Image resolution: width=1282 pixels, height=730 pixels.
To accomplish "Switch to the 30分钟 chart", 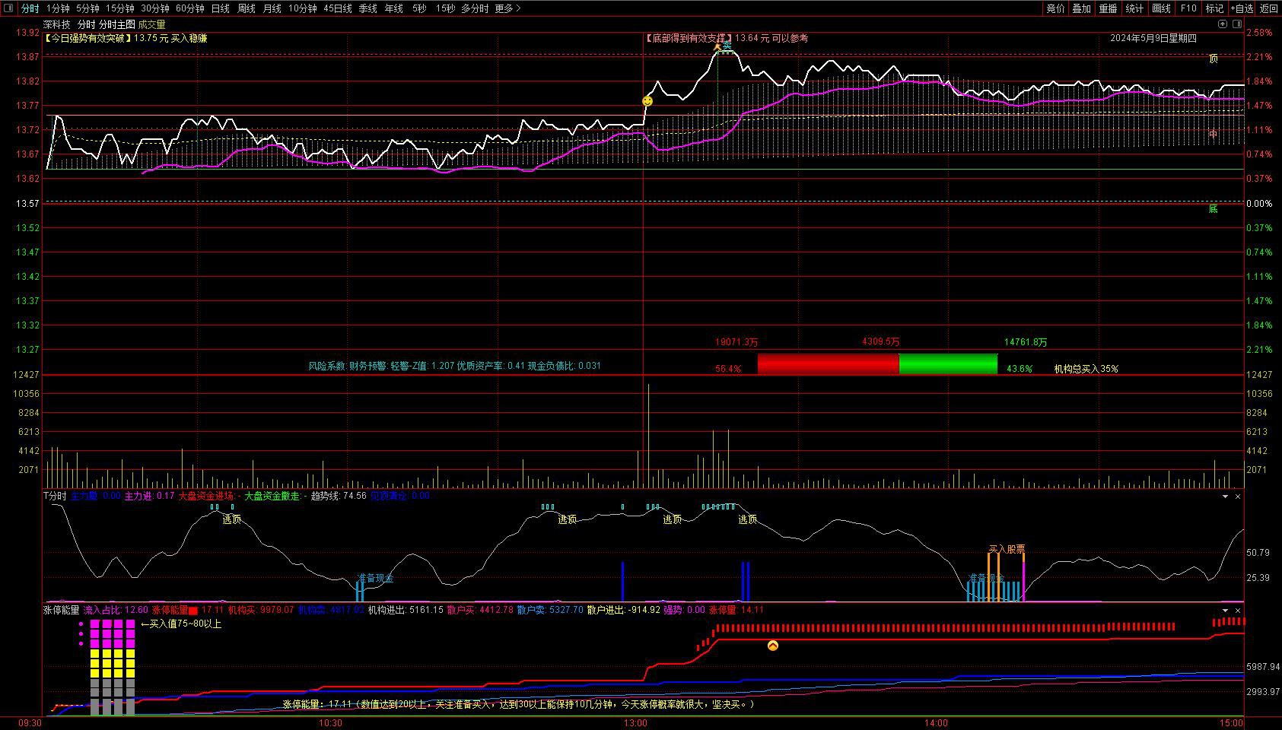I will tap(155, 8).
